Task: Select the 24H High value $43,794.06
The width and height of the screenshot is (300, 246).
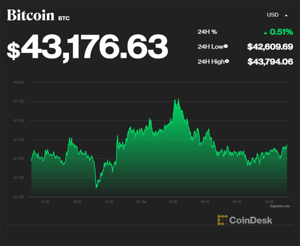Action: click(x=270, y=62)
